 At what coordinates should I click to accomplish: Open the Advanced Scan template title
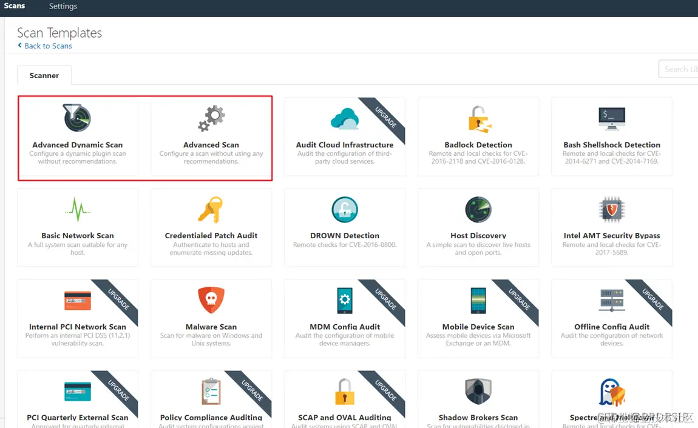point(211,145)
